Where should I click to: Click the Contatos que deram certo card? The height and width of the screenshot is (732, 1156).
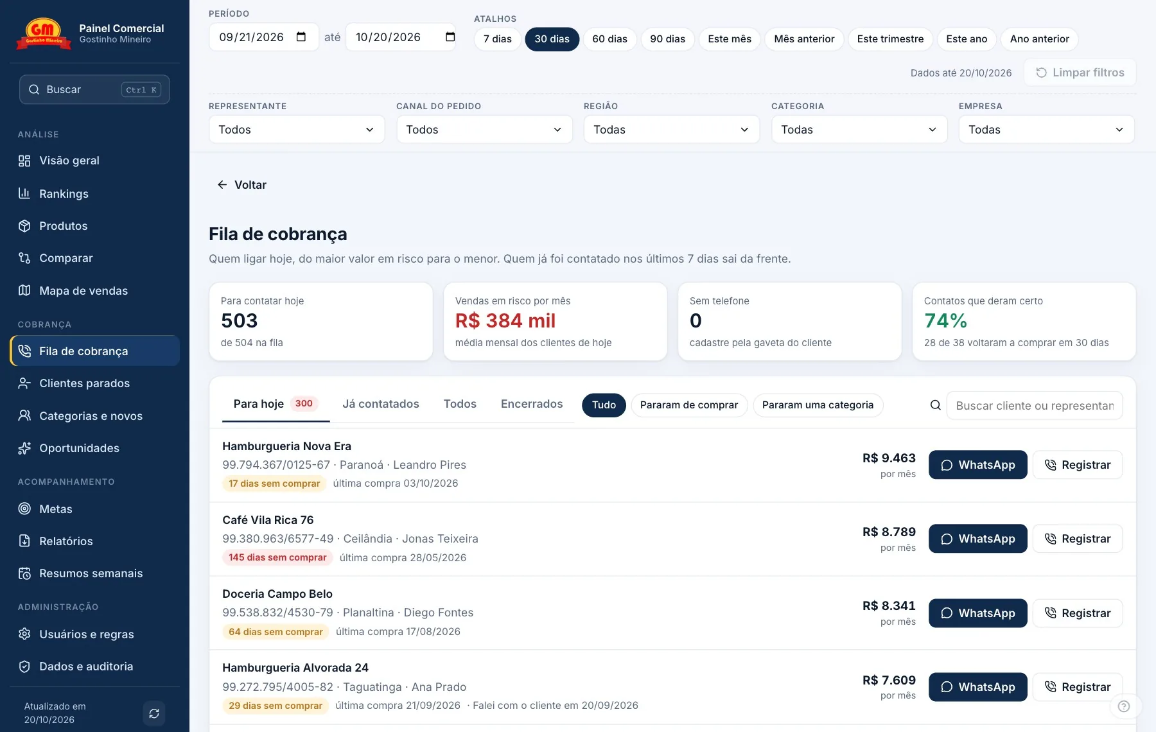tap(1024, 322)
